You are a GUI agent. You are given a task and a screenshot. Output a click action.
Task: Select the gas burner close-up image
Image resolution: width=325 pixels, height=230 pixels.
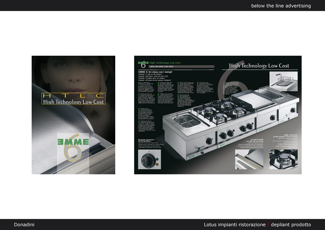(283, 159)
